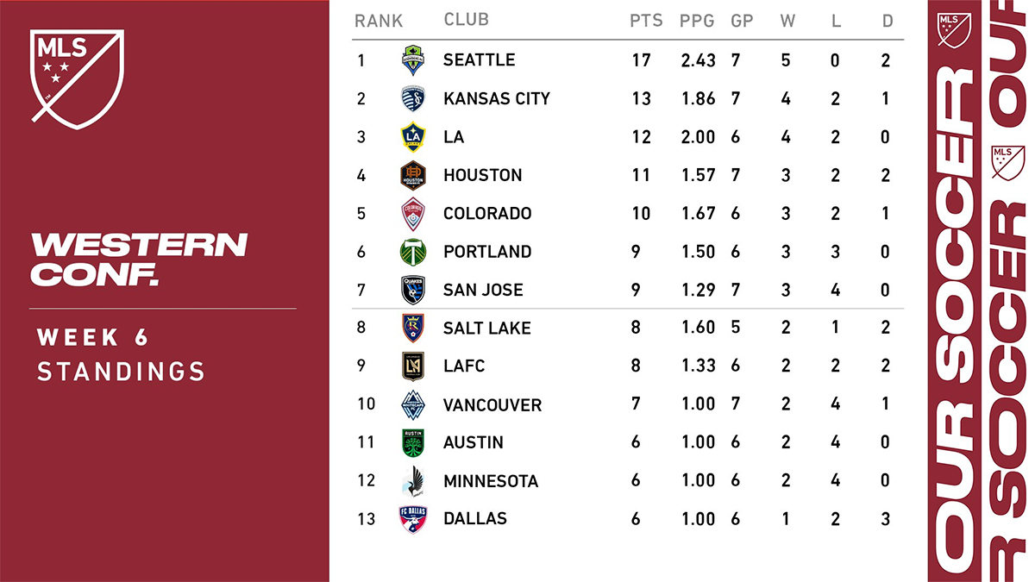Select the LA Galaxy logo
This screenshot has height=582, width=1035.
coord(413,137)
